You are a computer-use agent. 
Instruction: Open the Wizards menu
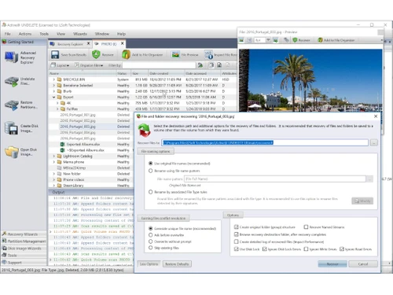coord(80,34)
